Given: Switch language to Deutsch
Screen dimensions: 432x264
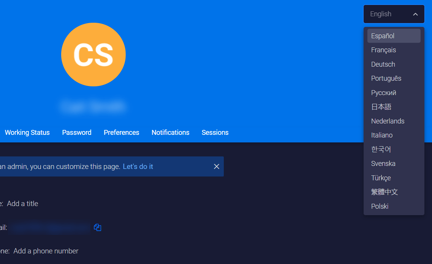Looking at the screenshot, I should coord(383,64).
